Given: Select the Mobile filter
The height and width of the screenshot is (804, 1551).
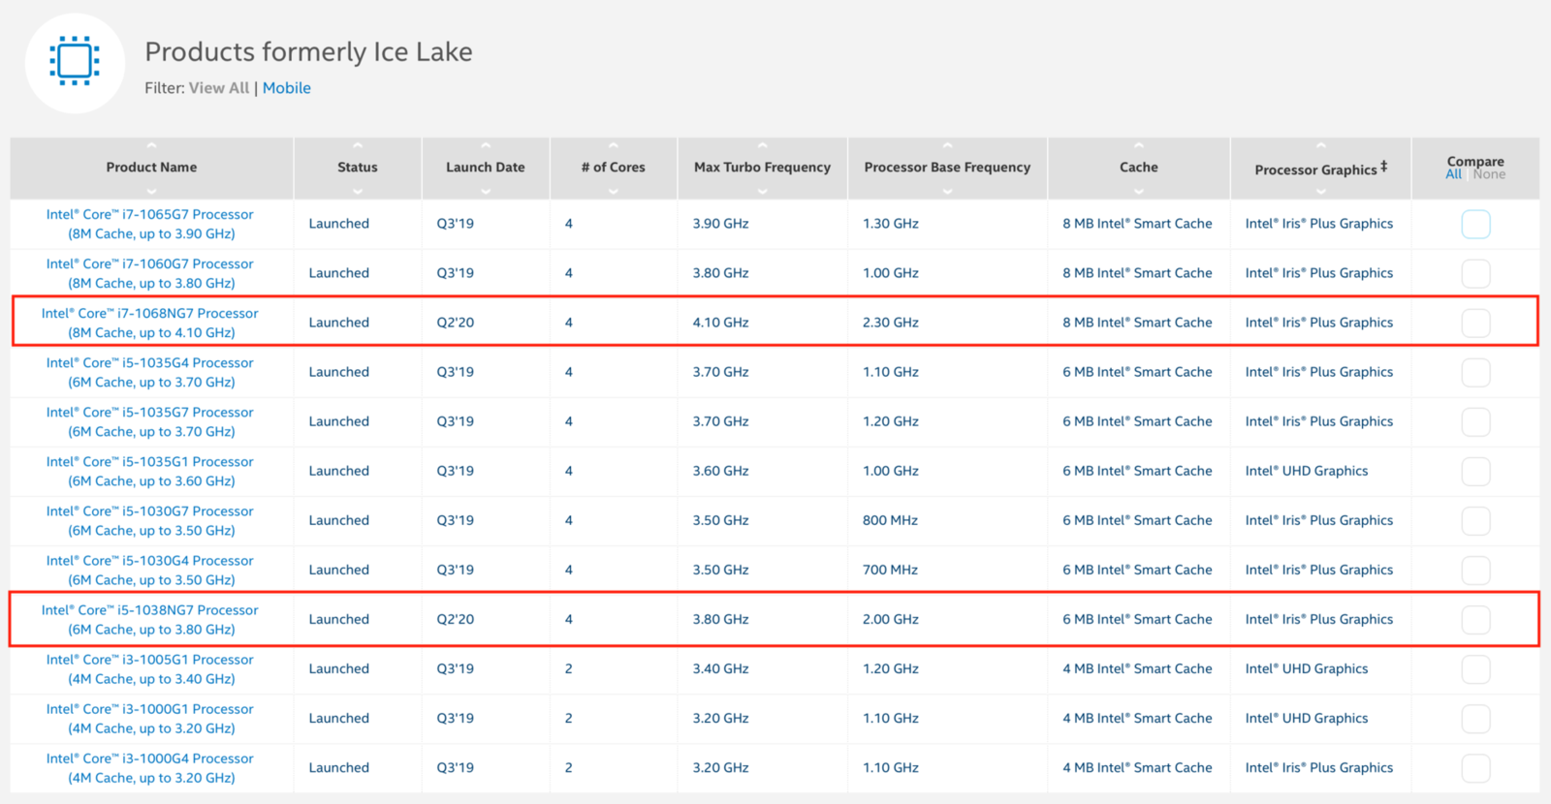Looking at the screenshot, I should point(286,88).
